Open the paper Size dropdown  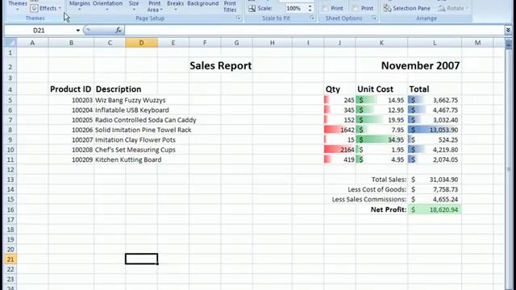[x=134, y=6]
